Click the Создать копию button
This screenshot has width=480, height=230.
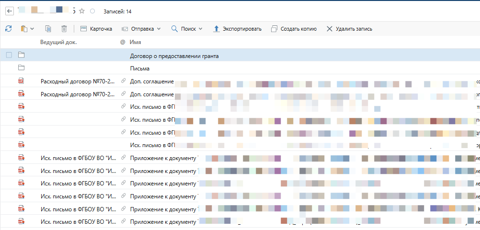[x=294, y=29]
